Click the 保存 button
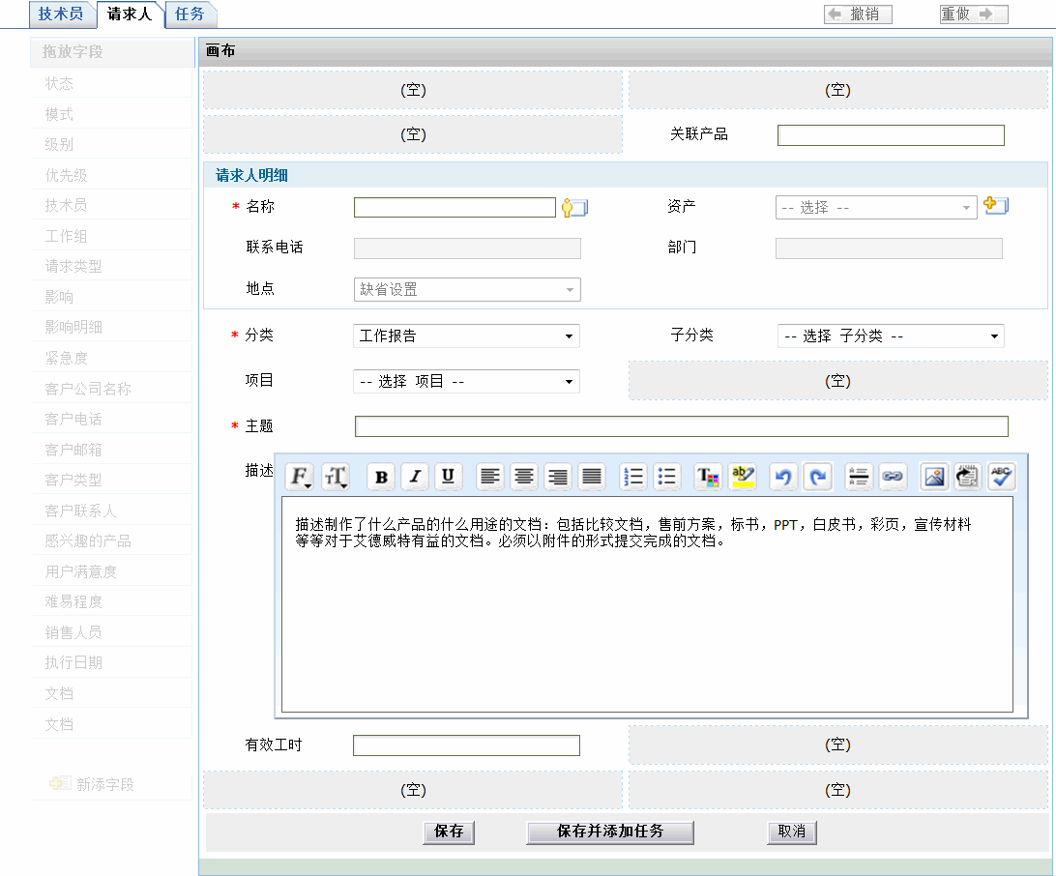Screen dimensions: 1056x876 tap(449, 832)
